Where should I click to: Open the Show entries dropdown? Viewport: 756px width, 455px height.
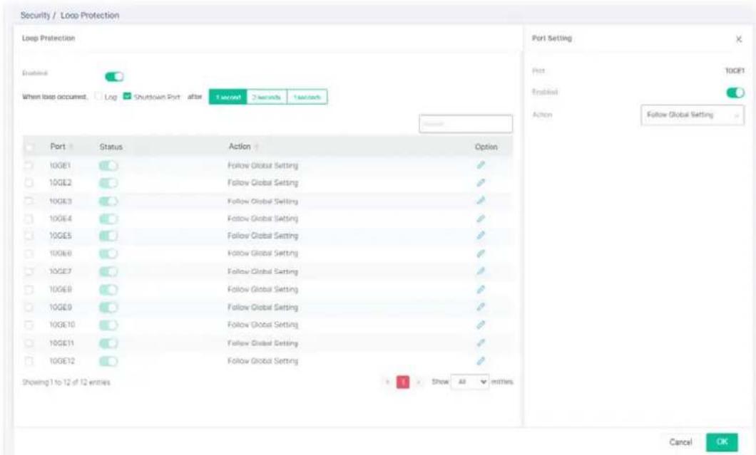coord(469,382)
